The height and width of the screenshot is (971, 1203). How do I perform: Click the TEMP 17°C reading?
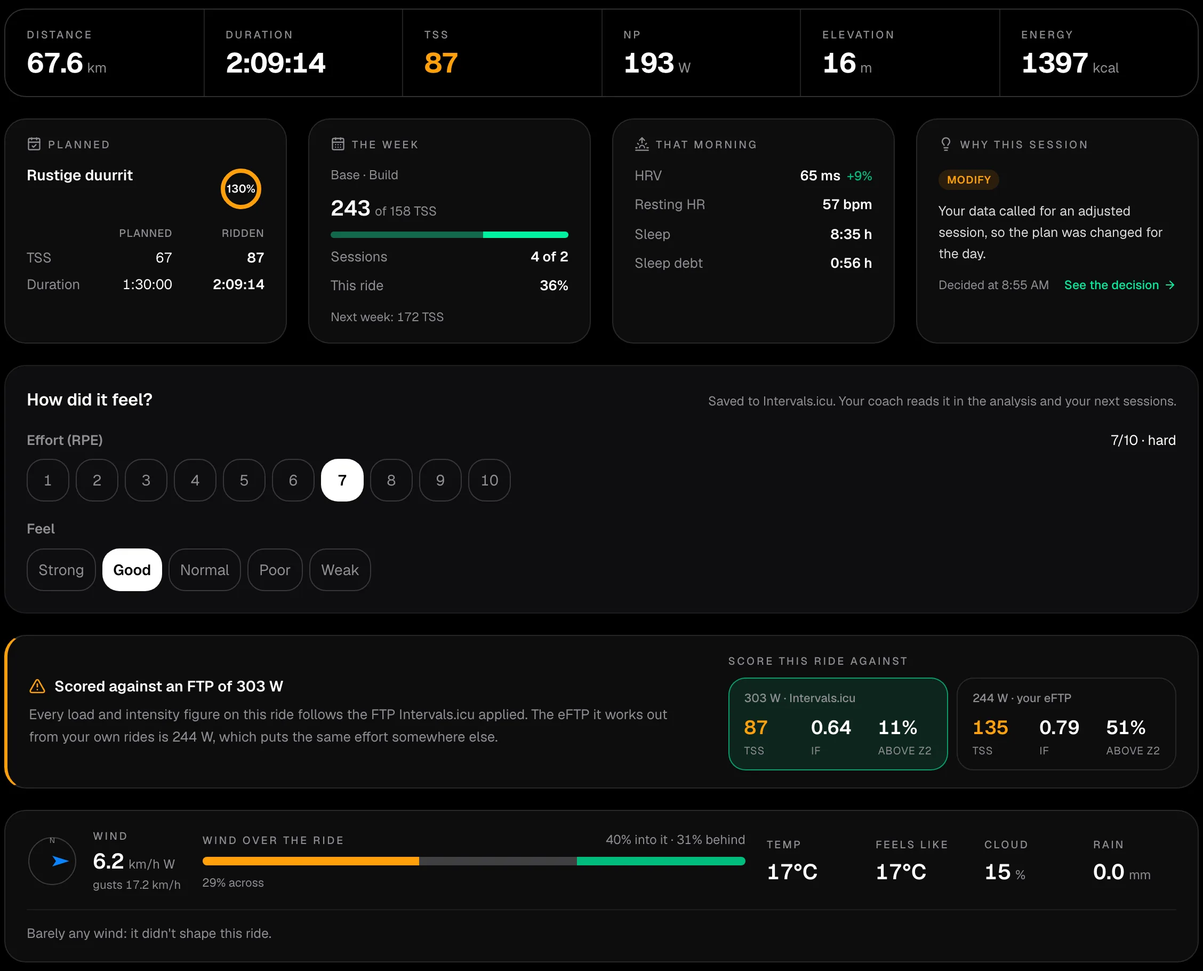tap(792, 872)
